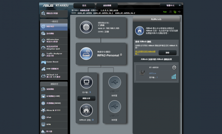Open the AiCloud 2.0 cloud icon

click(43, 76)
